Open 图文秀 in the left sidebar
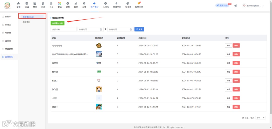Screen dimensions: 272x129 (x=8, y=41)
